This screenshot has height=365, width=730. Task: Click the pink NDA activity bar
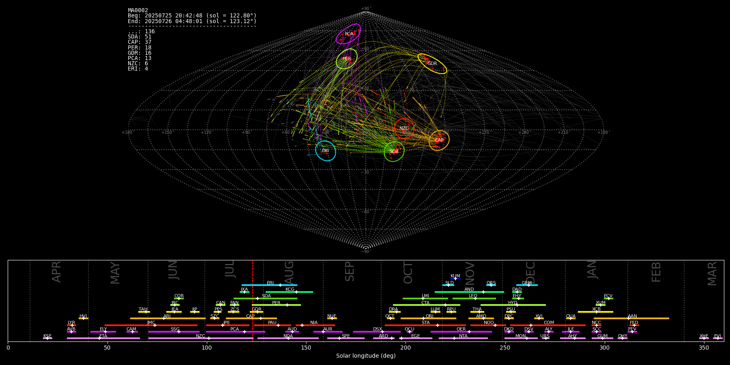(x=288, y=338)
